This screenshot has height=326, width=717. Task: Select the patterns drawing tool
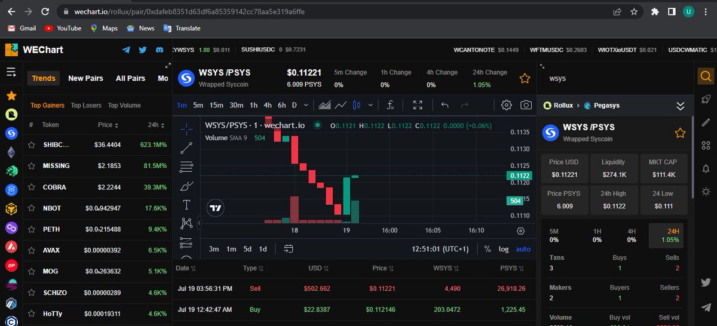pyautogui.click(x=186, y=224)
